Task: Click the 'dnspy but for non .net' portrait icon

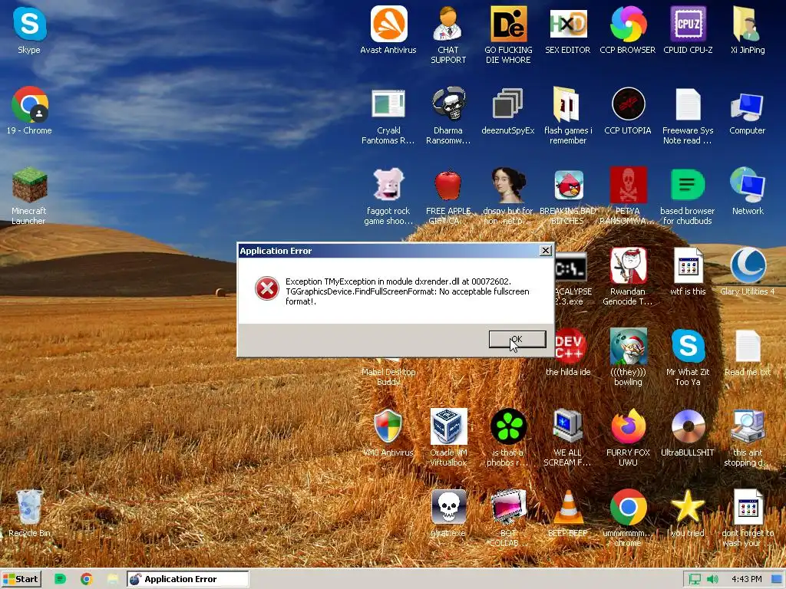Action: (508, 186)
